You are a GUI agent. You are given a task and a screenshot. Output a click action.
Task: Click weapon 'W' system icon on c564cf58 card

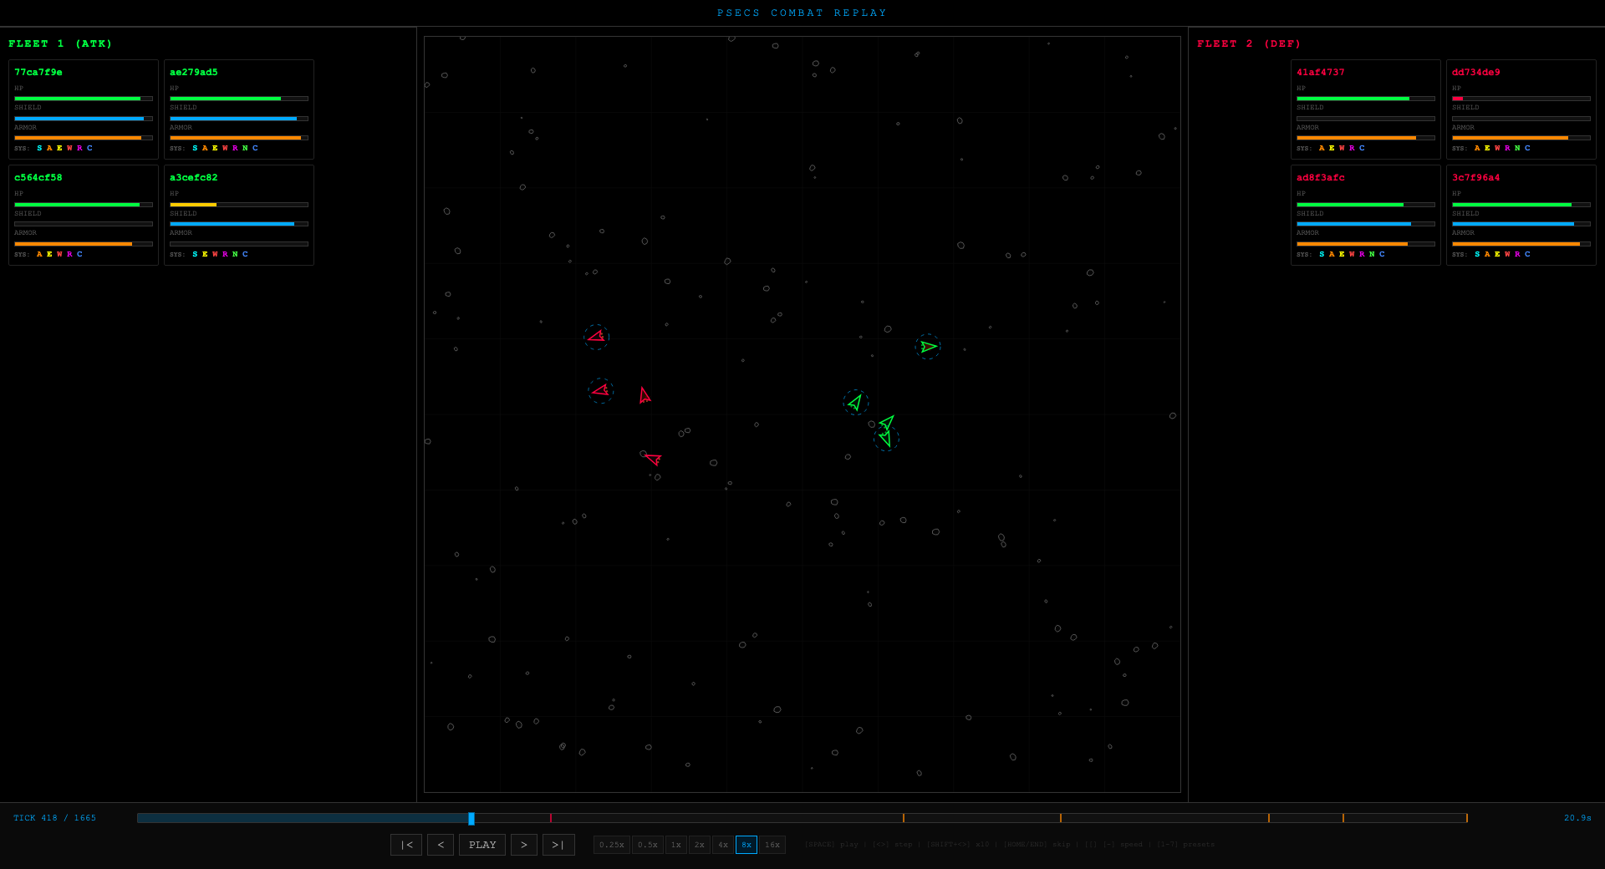[59, 254]
